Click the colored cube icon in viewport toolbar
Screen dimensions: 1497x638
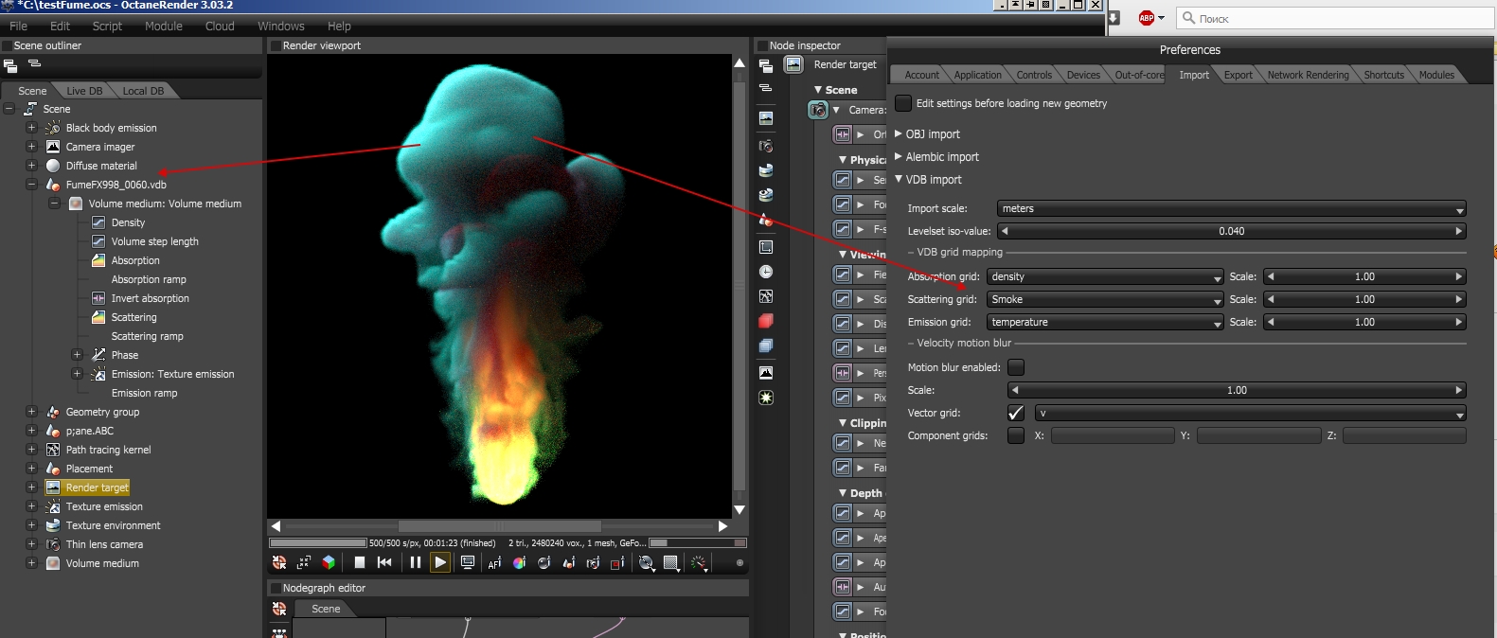(329, 562)
